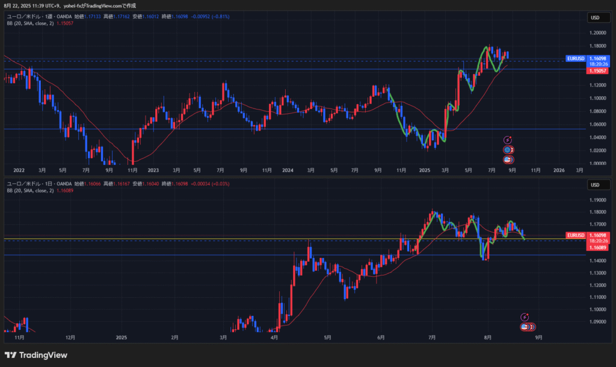Select the BB indicator legend on the weekly chart
This screenshot has width=616, height=367.
[x=40, y=23]
